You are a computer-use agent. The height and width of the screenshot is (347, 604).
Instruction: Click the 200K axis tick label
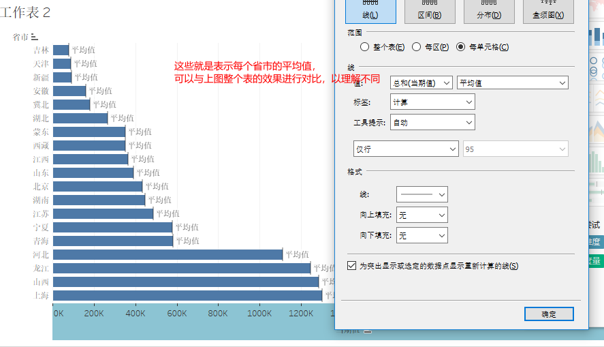[x=94, y=314]
